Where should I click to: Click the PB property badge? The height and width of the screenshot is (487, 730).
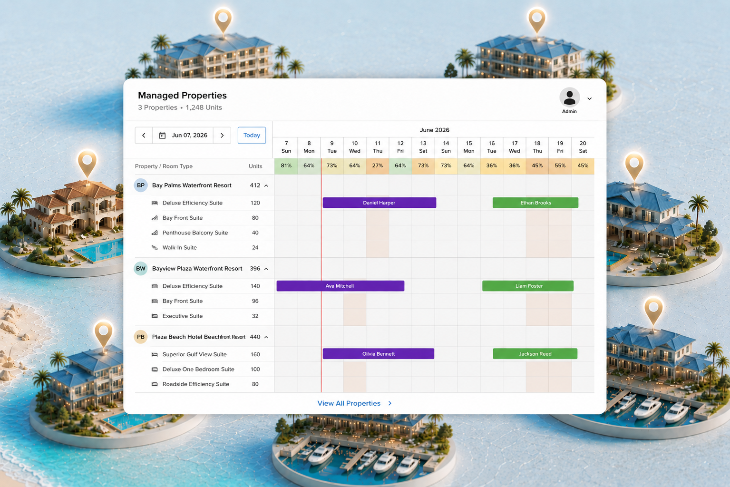pyautogui.click(x=141, y=337)
